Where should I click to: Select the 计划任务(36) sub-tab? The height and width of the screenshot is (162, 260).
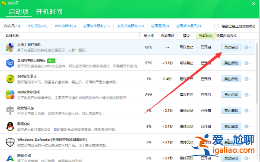(37, 26)
